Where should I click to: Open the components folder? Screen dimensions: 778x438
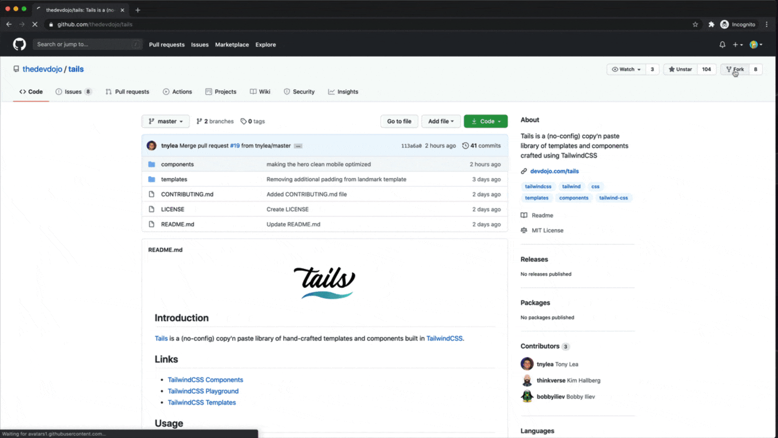tap(177, 164)
